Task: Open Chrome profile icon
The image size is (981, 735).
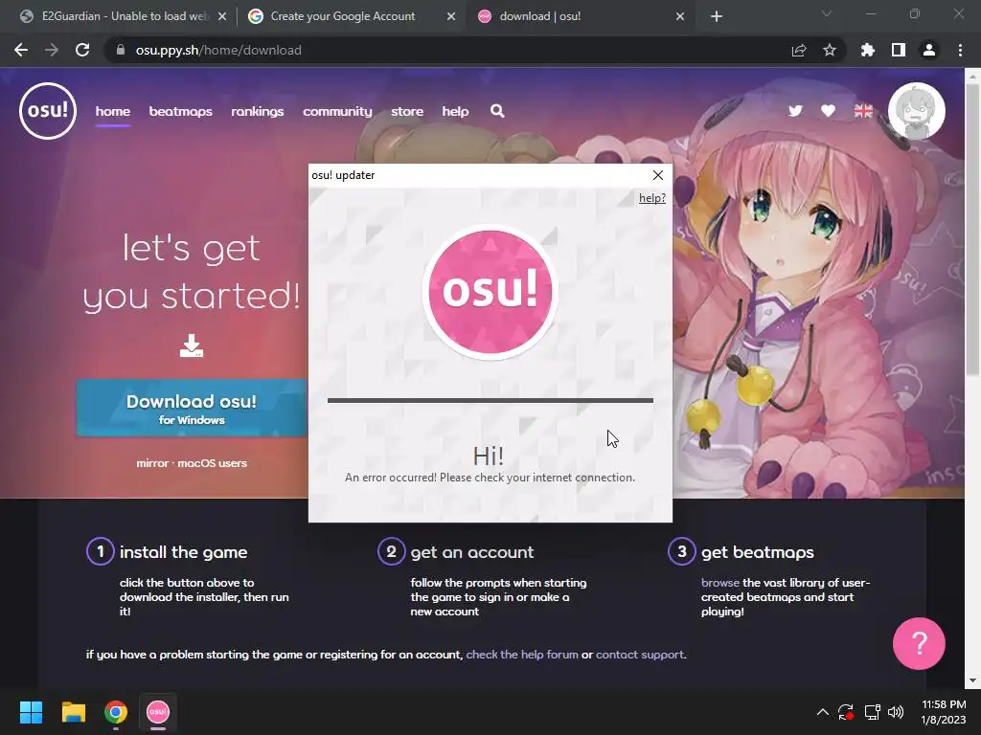Action: point(929,50)
